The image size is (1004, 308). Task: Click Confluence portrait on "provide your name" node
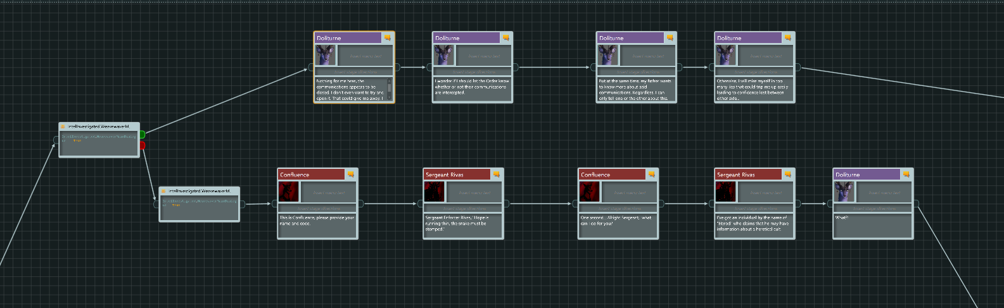289,192
